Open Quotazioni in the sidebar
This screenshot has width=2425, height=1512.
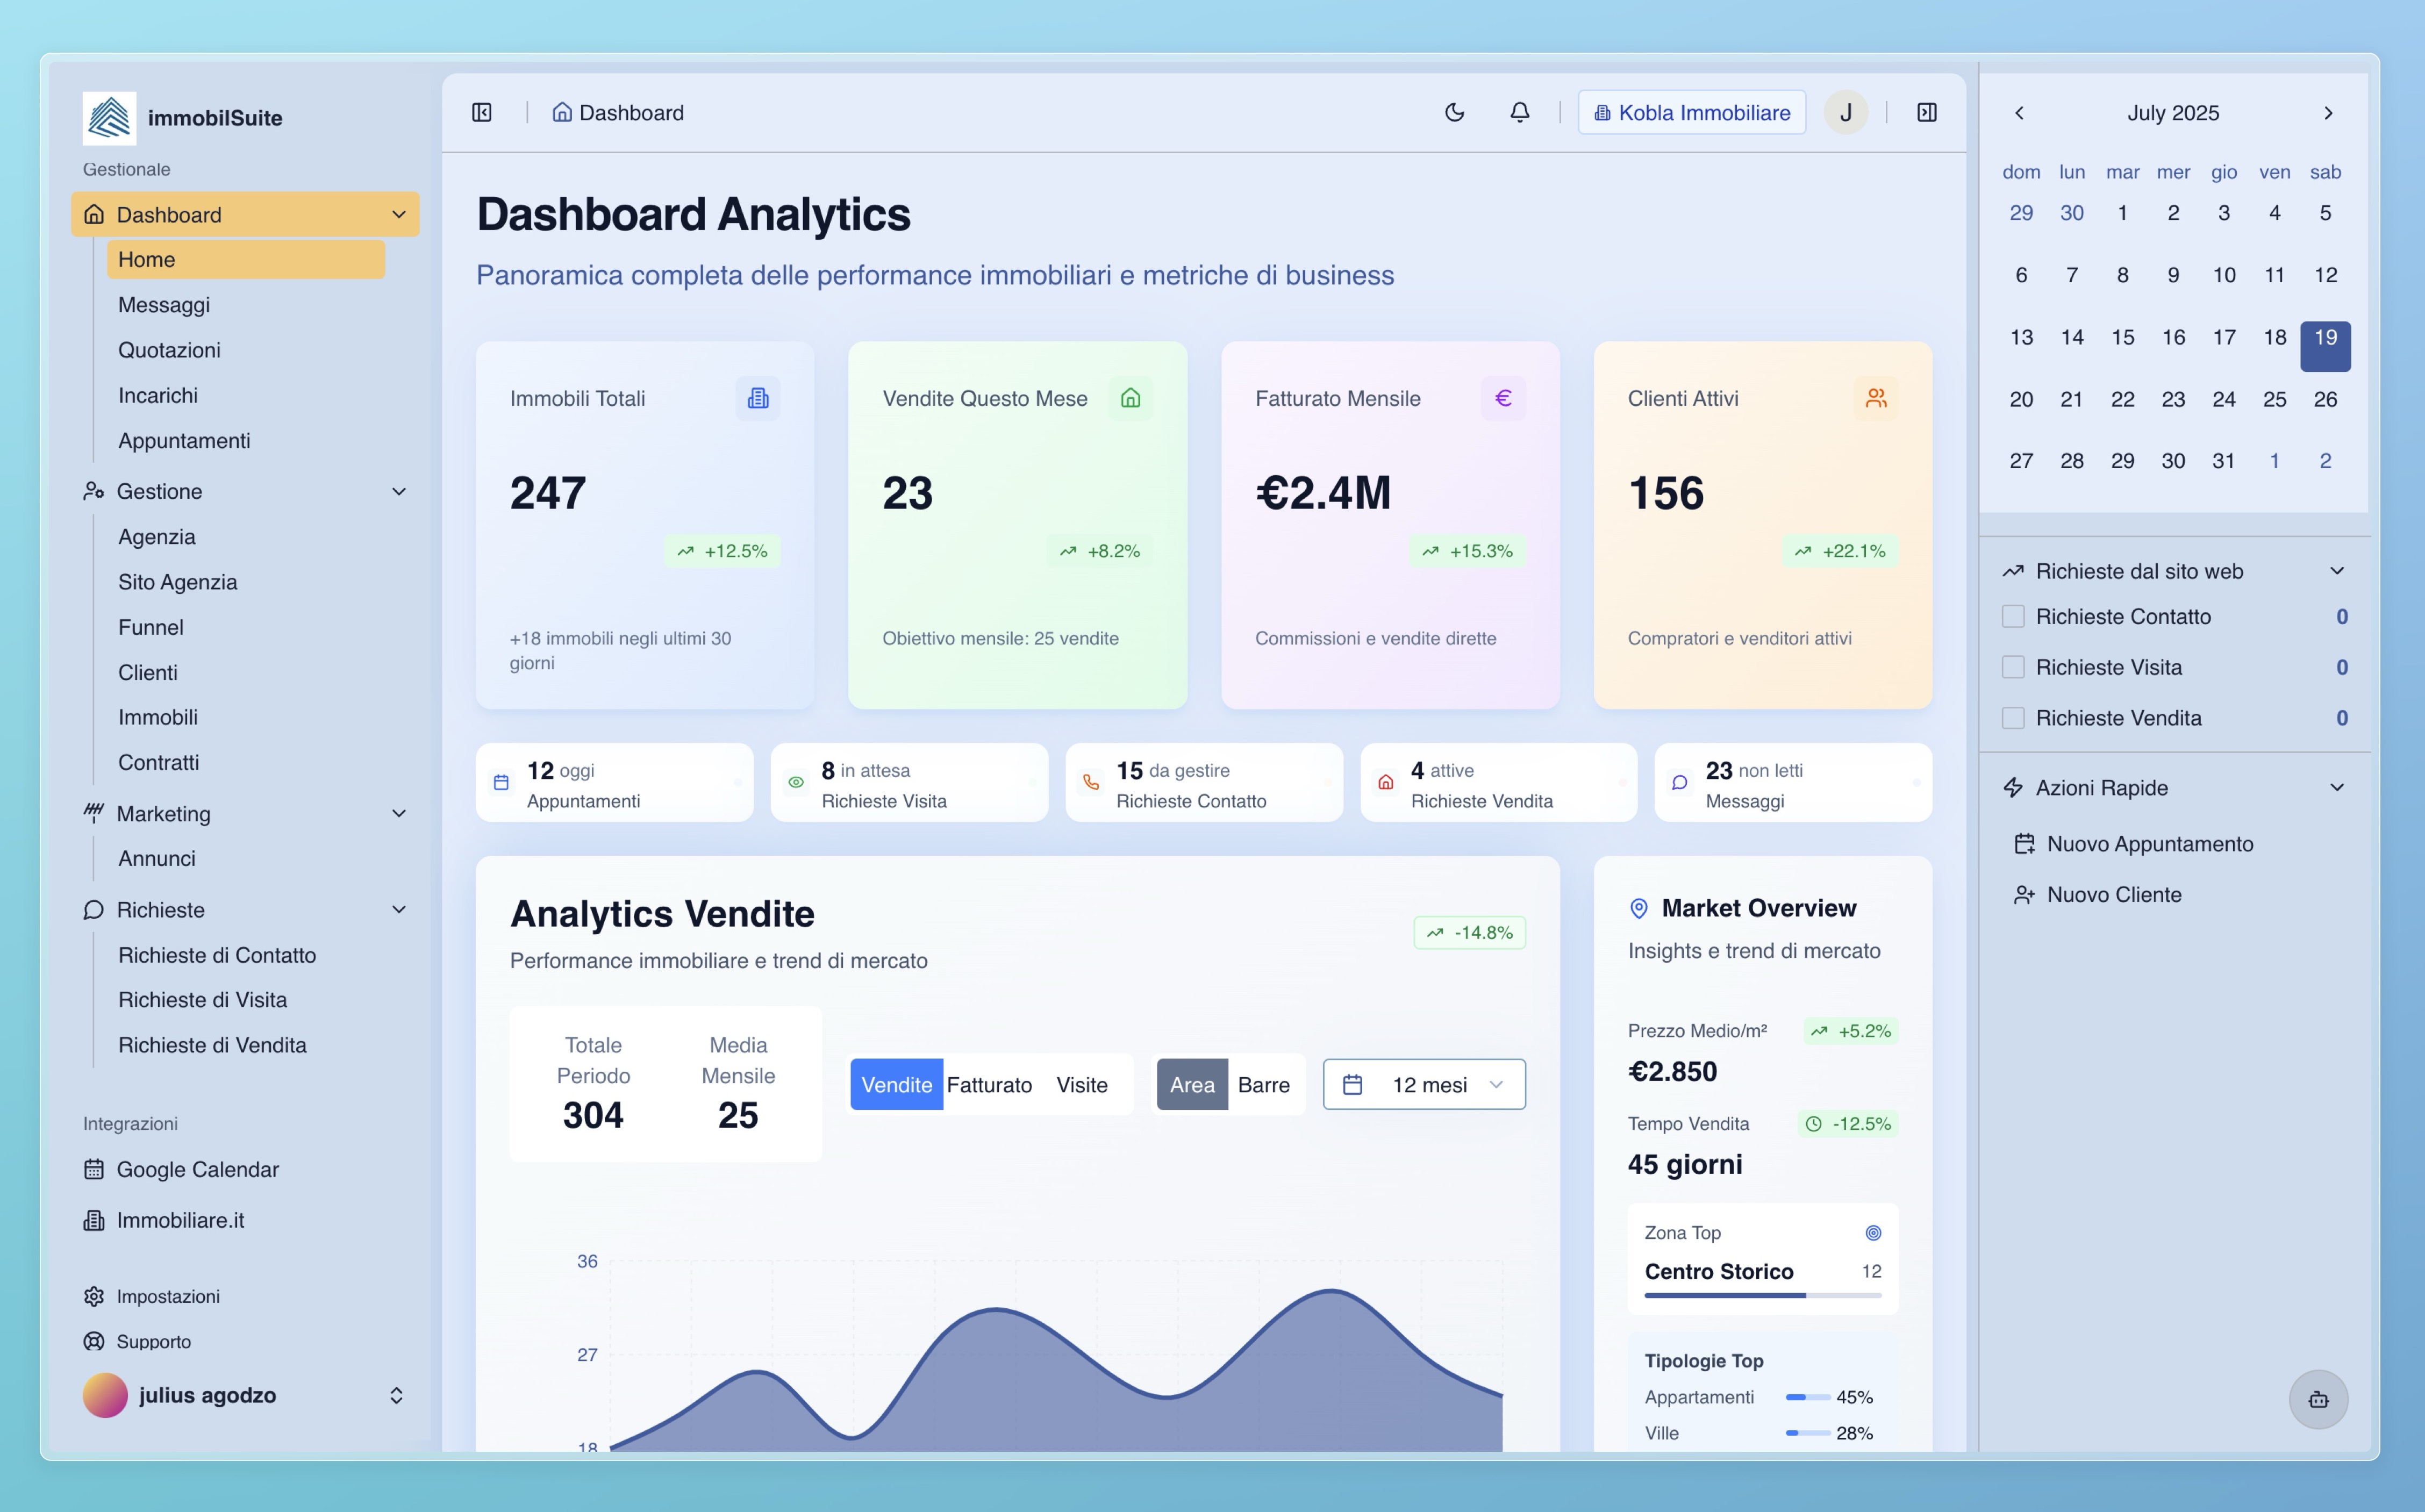click(x=169, y=350)
